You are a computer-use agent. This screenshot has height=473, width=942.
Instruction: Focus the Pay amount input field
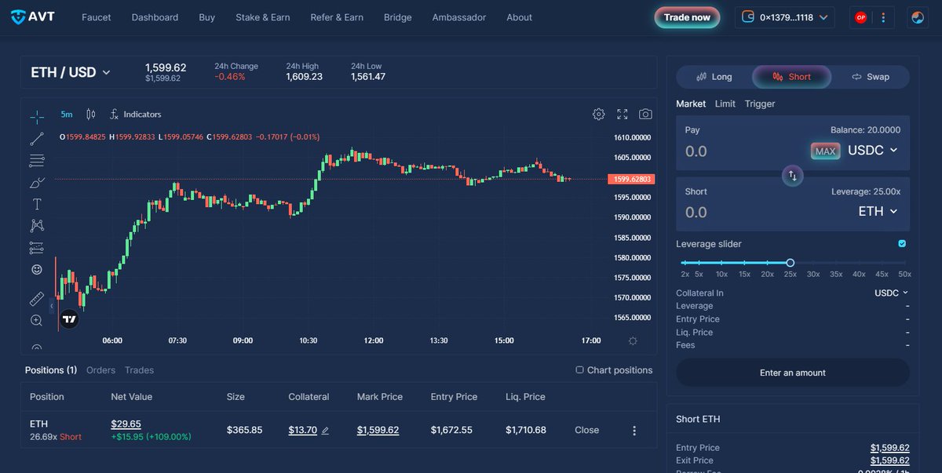(742, 151)
